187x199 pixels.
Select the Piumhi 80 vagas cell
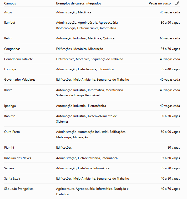pos(174,148)
